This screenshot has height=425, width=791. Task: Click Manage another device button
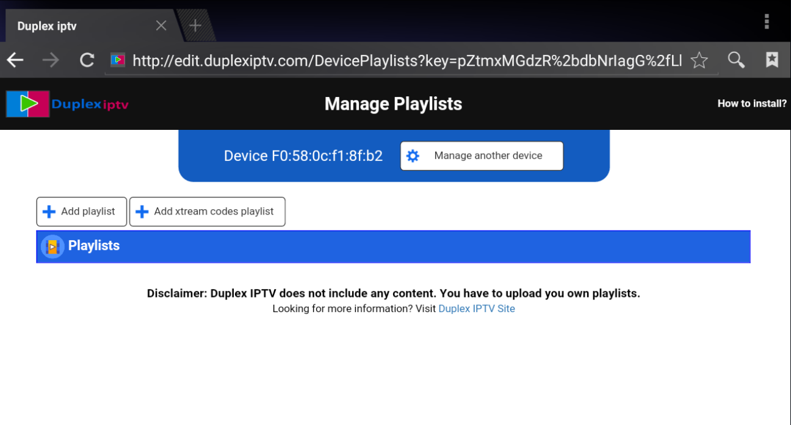click(x=482, y=156)
